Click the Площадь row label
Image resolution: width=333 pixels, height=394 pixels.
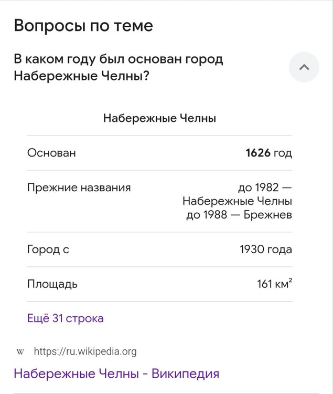(x=52, y=284)
